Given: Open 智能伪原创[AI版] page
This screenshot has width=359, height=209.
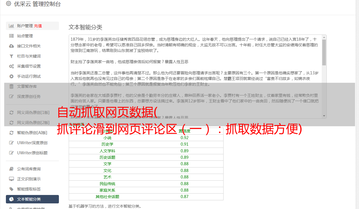Looking at the screenshot, I should [x=32, y=133].
